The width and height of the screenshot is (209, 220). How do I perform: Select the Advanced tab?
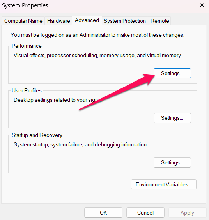click(x=87, y=20)
